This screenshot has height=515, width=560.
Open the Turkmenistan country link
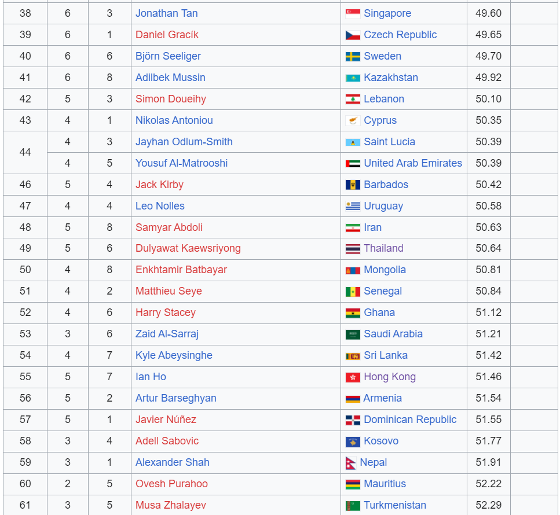tap(395, 505)
